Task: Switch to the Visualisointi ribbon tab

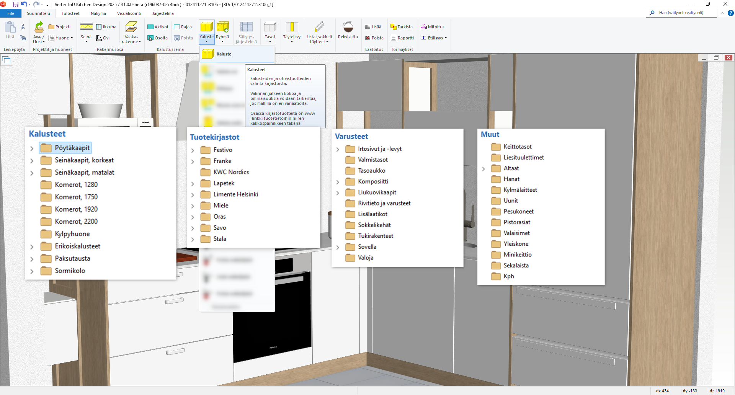Action: (129, 13)
